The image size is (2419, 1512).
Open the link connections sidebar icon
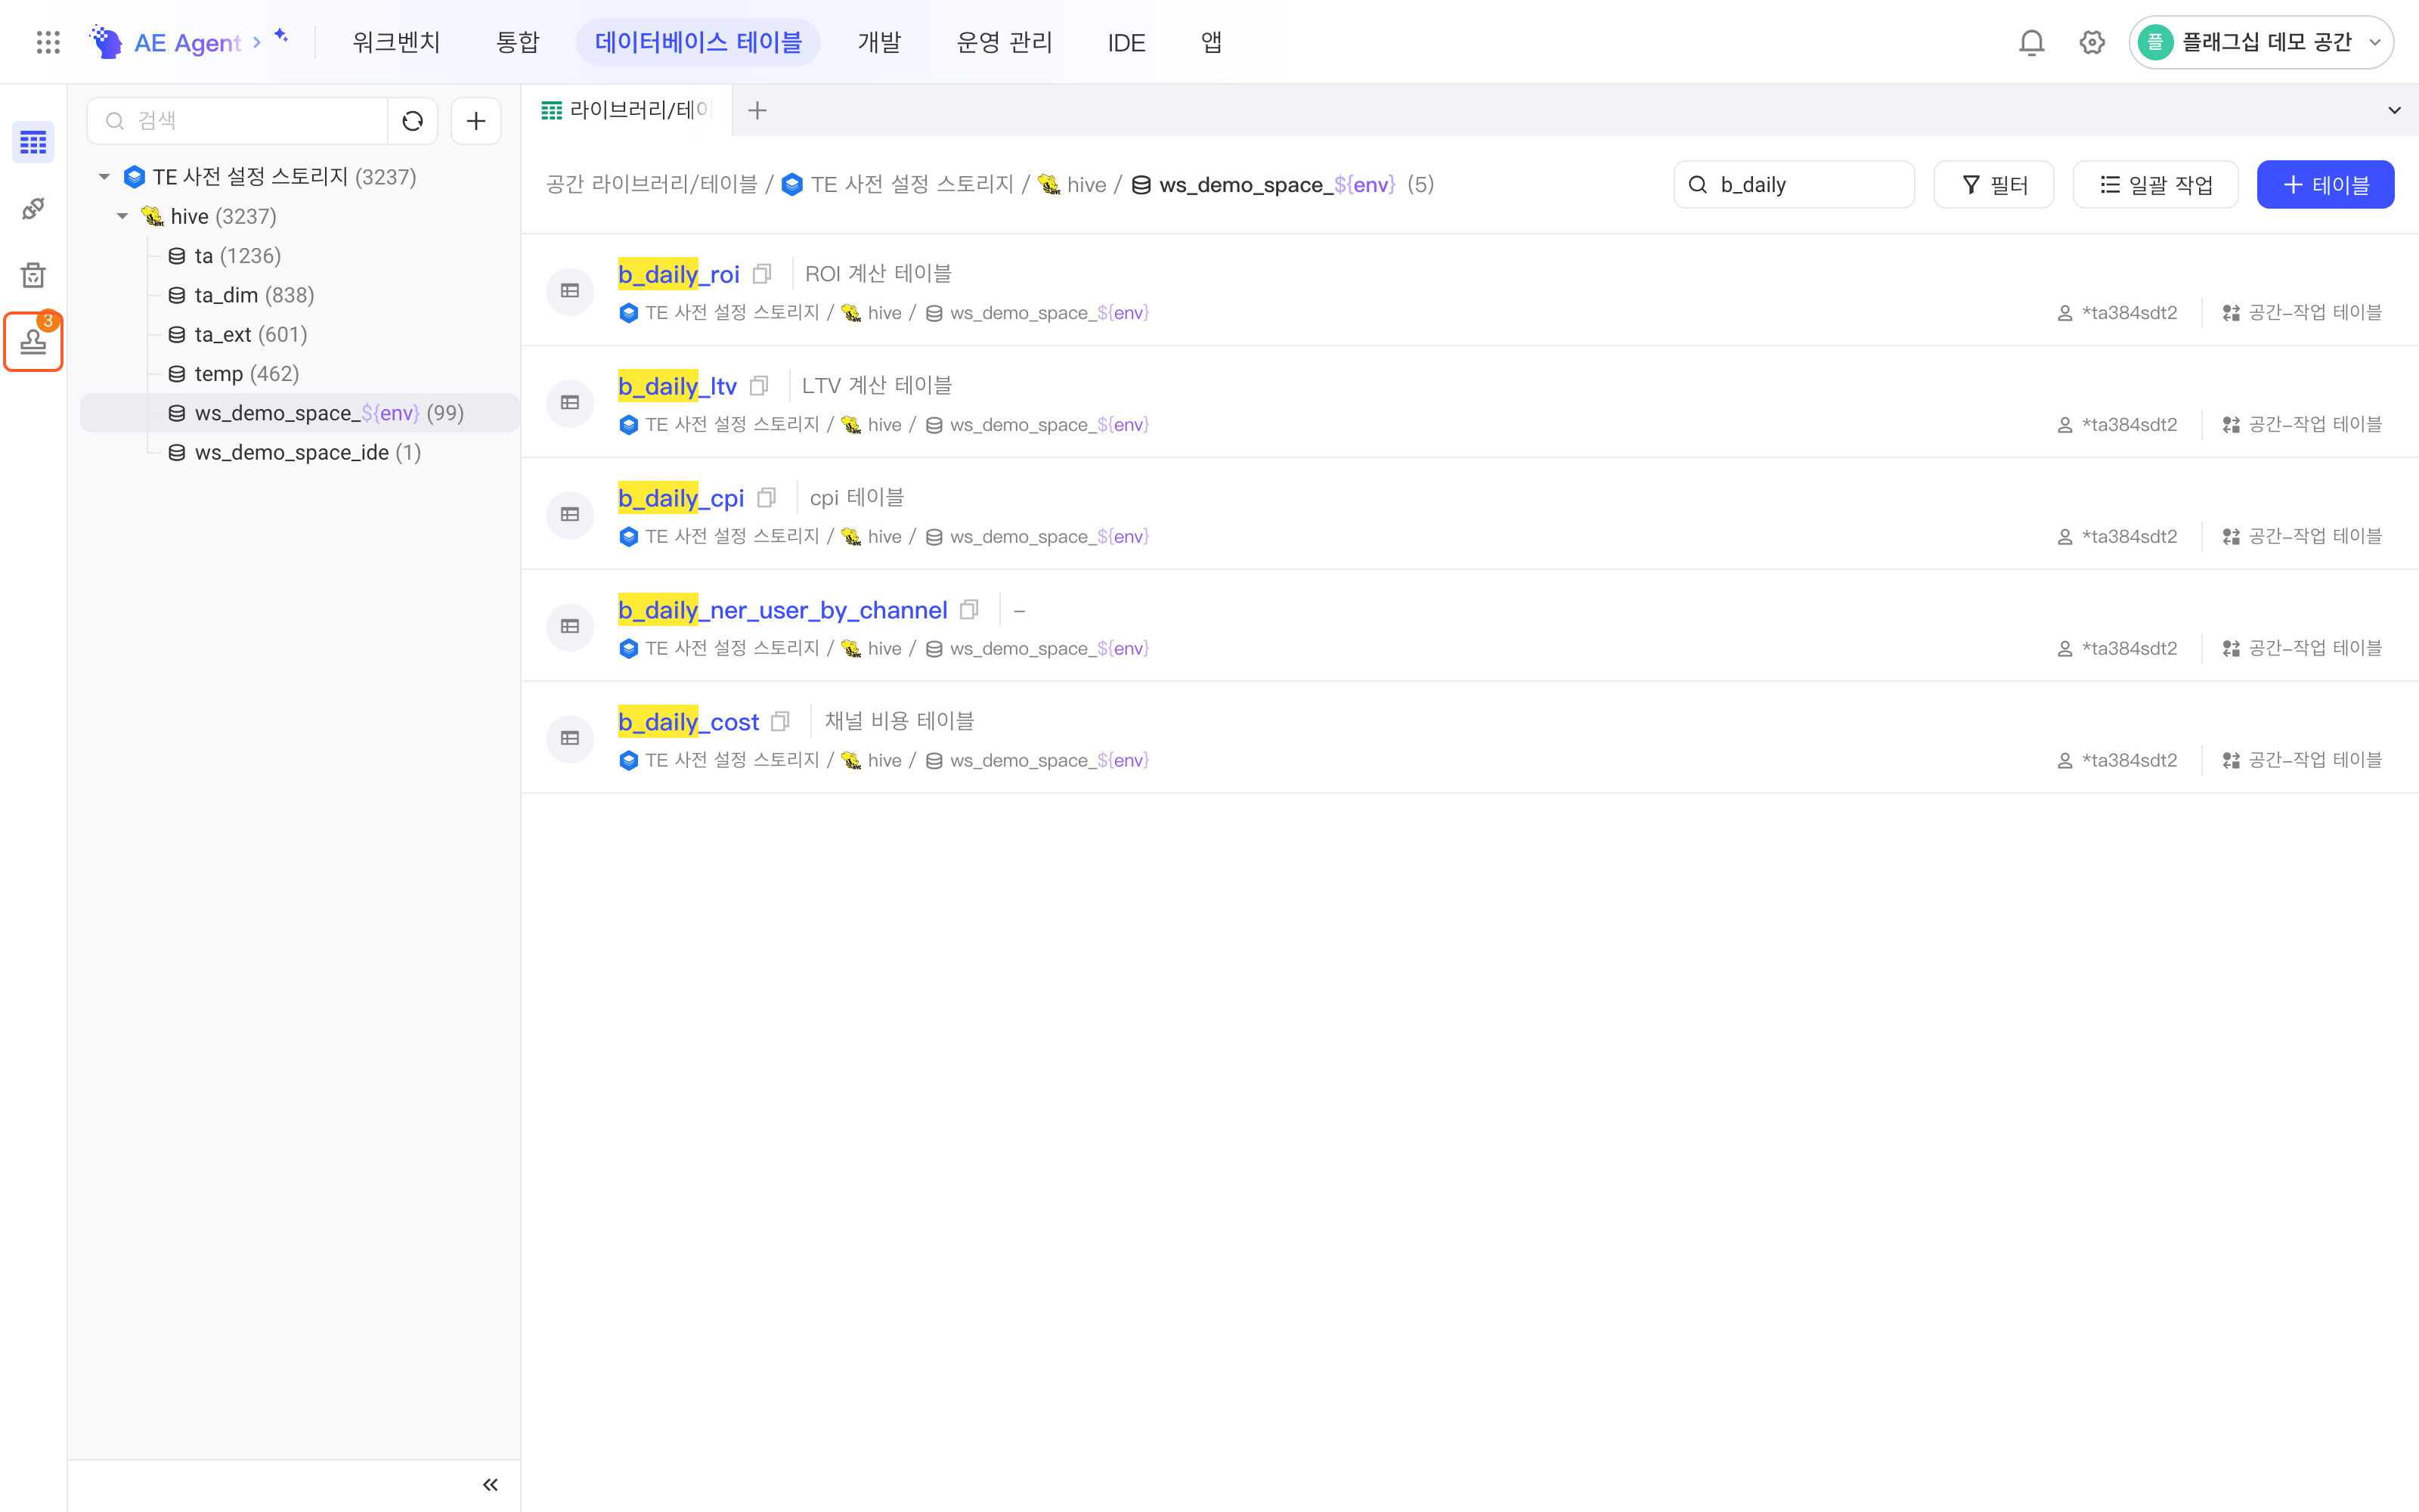coord(33,208)
